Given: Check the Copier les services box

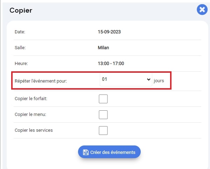Looking at the screenshot, I should [x=103, y=130].
